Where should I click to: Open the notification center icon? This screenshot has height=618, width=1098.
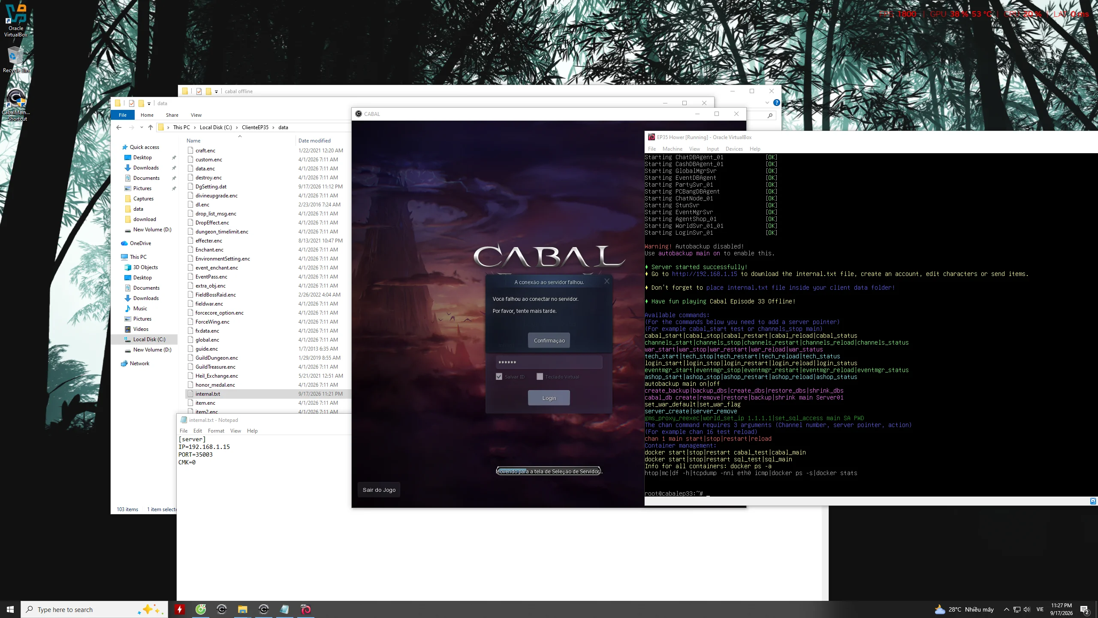pos(1084,609)
